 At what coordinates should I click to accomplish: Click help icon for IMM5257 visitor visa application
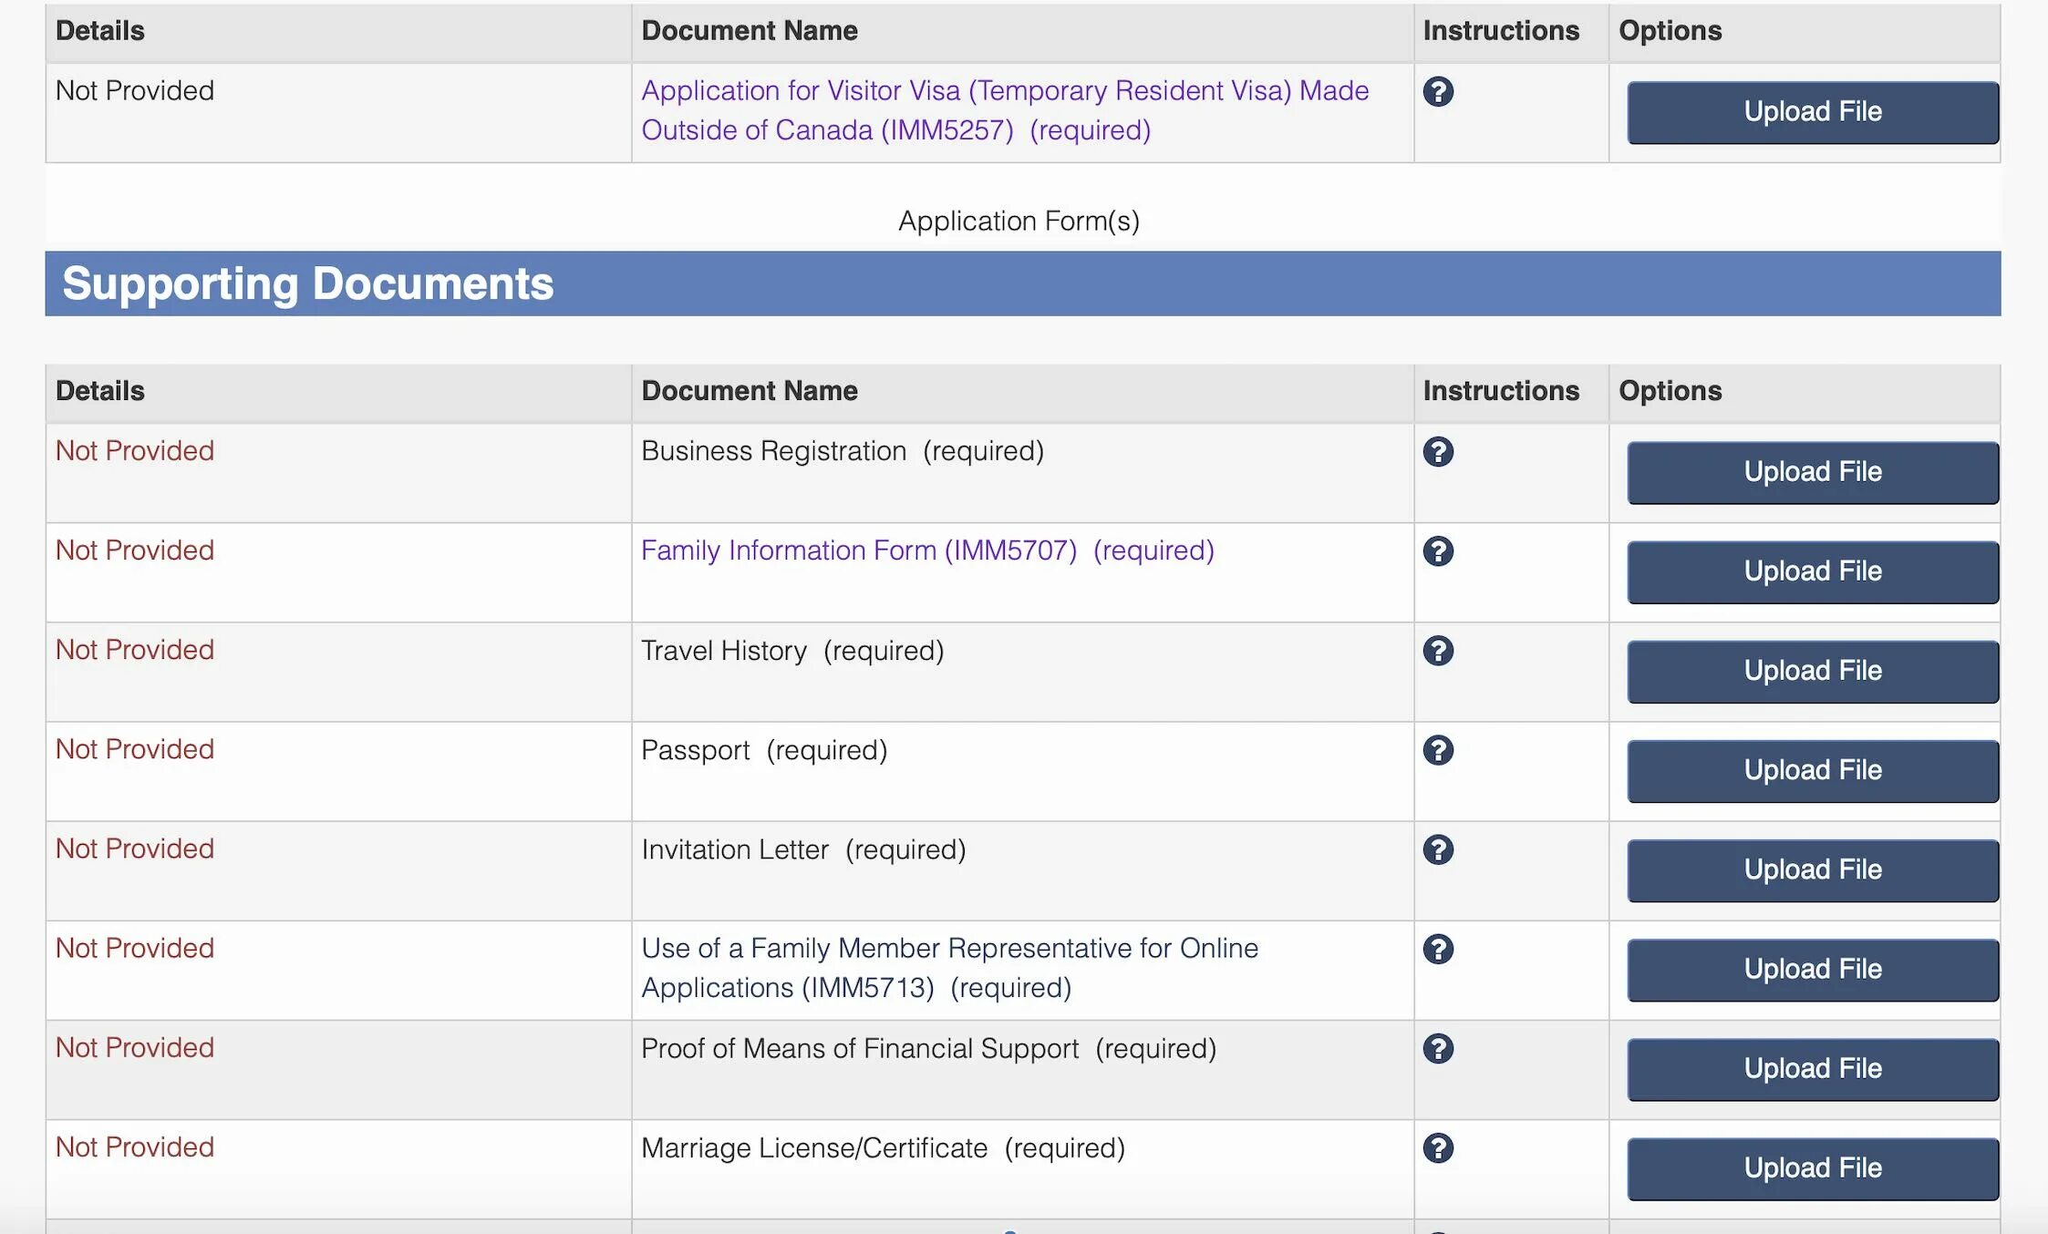tap(1438, 92)
